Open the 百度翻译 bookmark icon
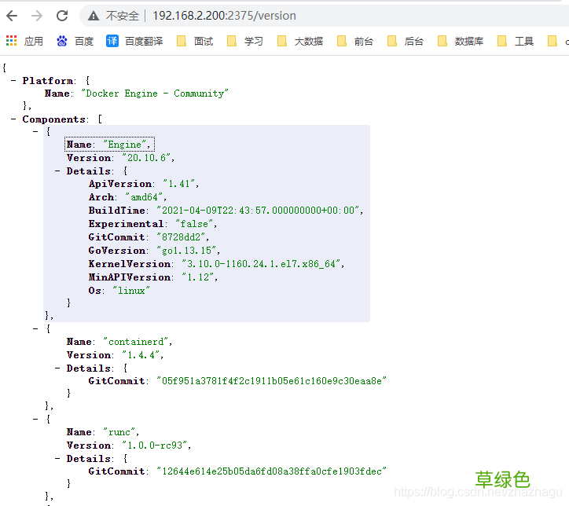This screenshot has width=569, height=506. pos(112,41)
